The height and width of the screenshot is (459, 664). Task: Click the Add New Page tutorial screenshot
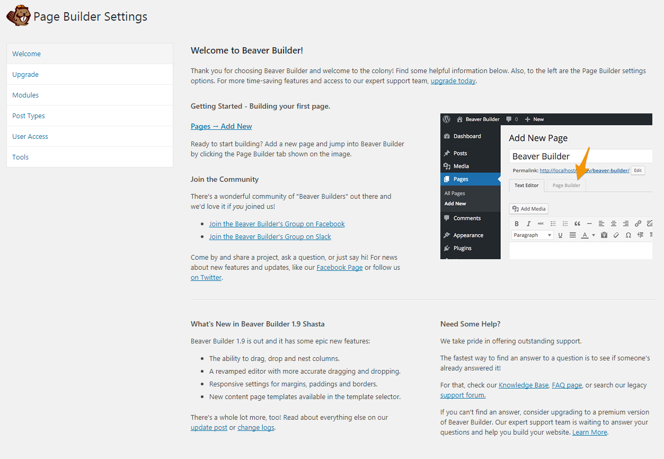point(546,186)
